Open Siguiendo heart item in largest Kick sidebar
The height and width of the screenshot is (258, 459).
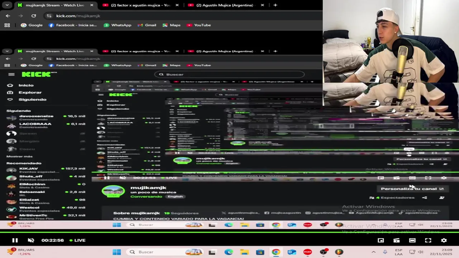(27, 100)
